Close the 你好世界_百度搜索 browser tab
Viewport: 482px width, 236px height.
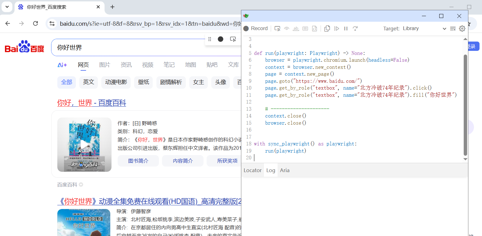pyautogui.click(x=98, y=7)
